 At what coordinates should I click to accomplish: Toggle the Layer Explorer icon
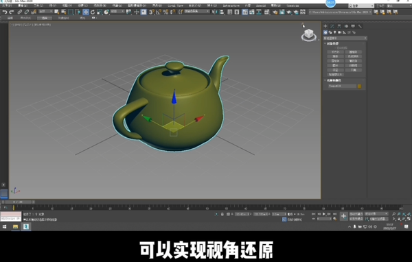click(x=237, y=12)
